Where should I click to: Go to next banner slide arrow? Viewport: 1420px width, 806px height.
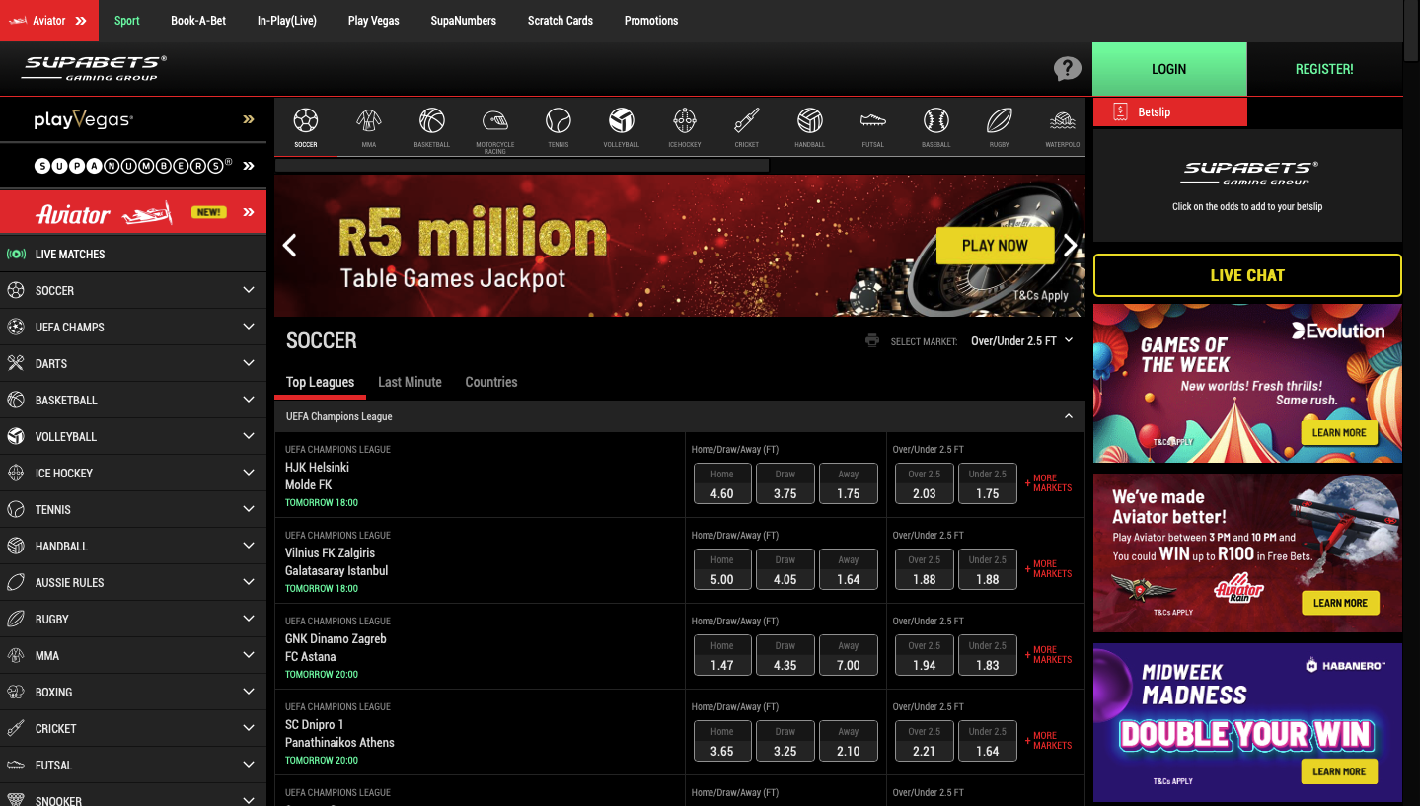[x=1070, y=246]
